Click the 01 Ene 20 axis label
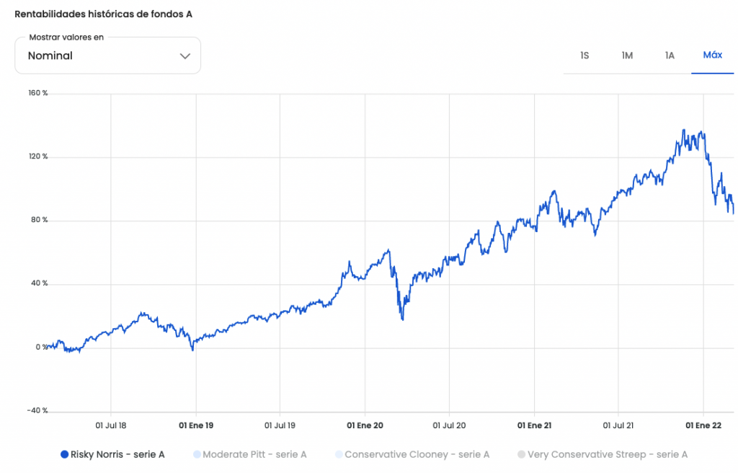Screen dimensions: 738x473 [x=365, y=425]
